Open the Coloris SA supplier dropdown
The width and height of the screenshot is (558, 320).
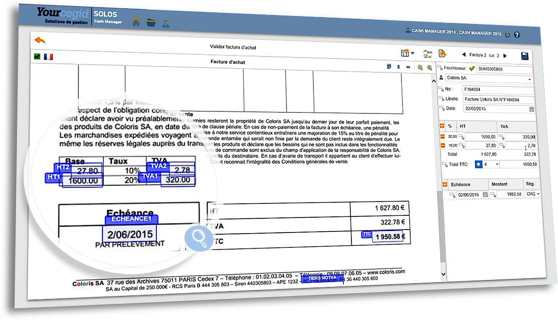tap(529, 79)
